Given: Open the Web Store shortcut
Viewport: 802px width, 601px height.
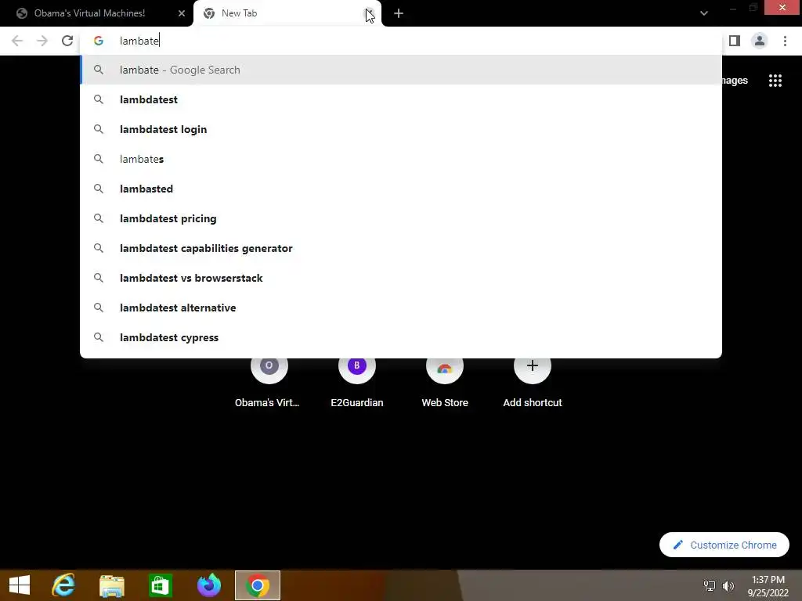Looking at the screenshot, I should [x=445, y=380].
